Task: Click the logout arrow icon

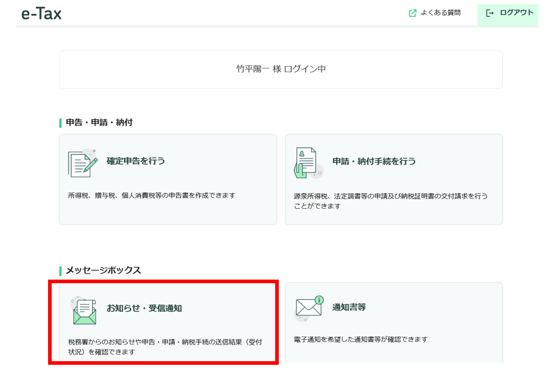Action: [490, 13]
